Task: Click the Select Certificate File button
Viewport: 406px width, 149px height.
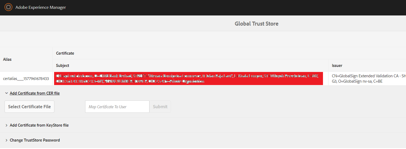Action: (29, 107)
